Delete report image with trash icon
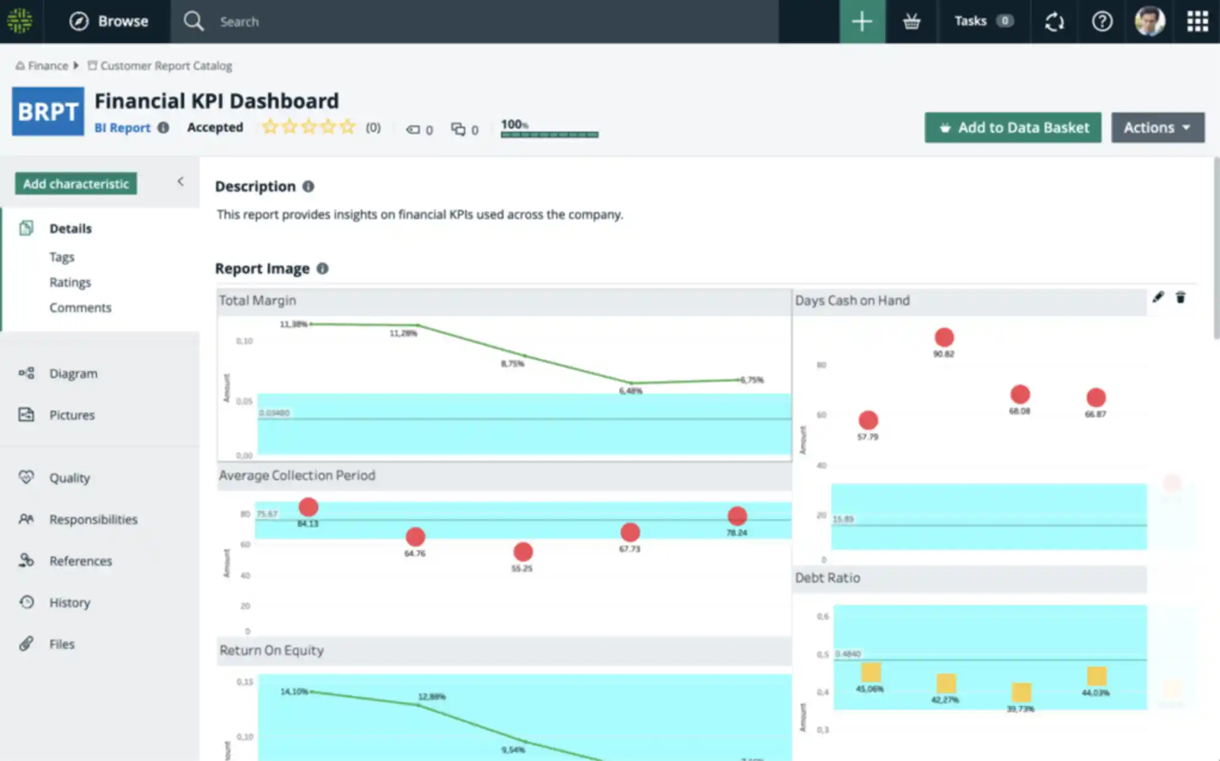Viewport: 1220px width, 761px height. [1181, 297]
